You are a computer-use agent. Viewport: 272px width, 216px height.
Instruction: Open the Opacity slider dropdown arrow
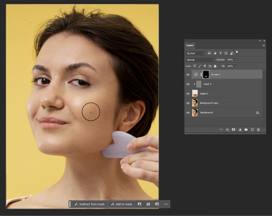point(236,60)
